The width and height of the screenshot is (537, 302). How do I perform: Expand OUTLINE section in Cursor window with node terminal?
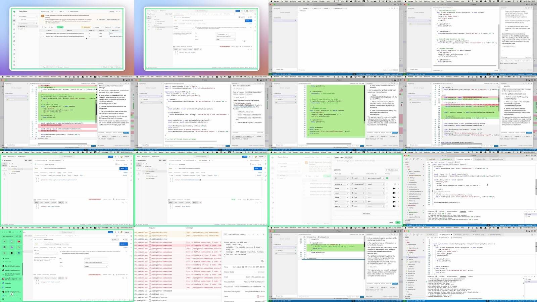coord(407,221)
